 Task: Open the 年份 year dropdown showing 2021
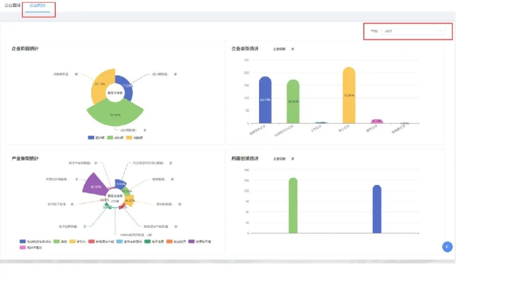tap(411, 31)
